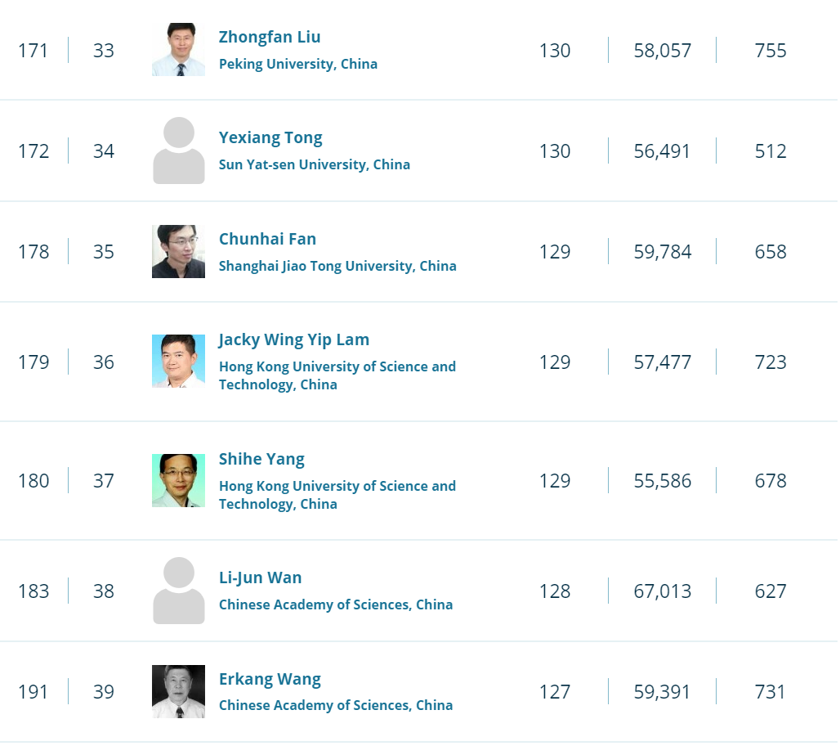Screen dimensions: 840x746
Task: Open the Li-Jun Wan name link
Action: click(x=260, y=577)
